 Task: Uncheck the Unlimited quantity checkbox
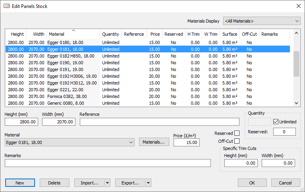[x=276, y=122]
